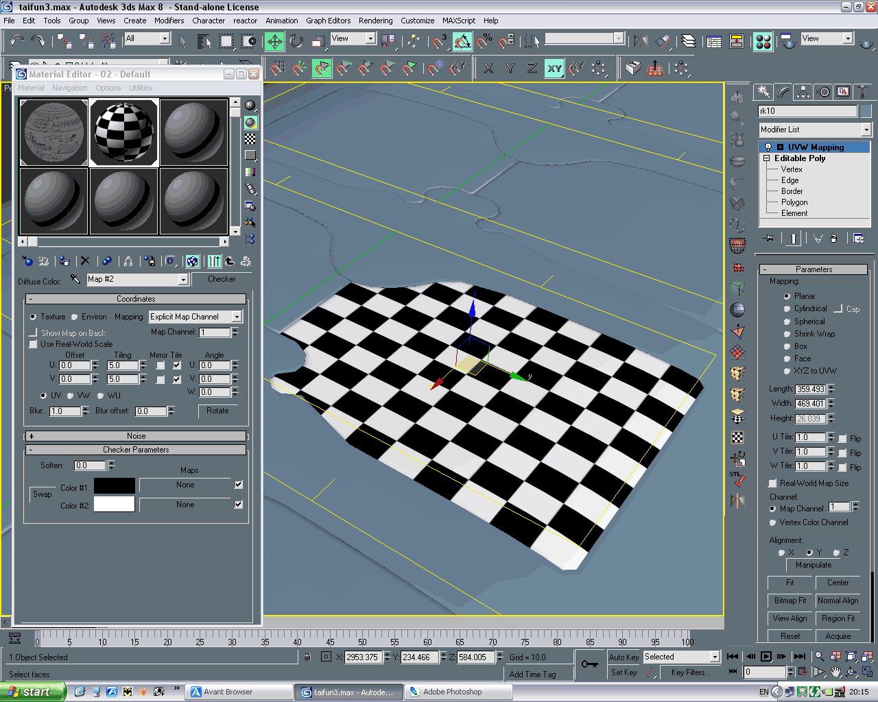Restrict axis to Y button
This screenshot has width=878, height=702.
tap(510, 68)
